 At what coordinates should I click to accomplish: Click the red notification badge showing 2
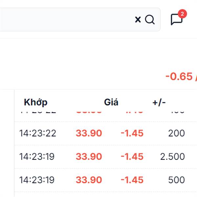tap(182, 14)
